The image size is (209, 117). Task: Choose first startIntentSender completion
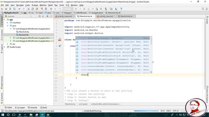point(113,66)
